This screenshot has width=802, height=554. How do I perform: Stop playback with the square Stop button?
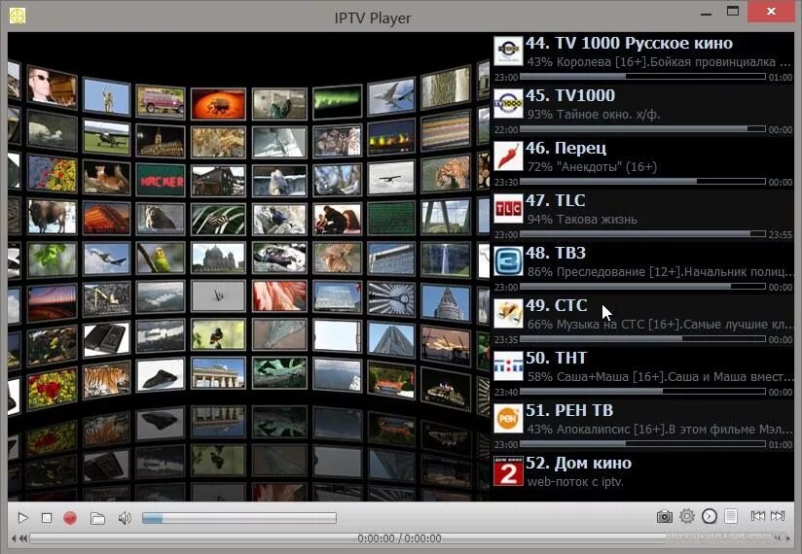[47, 518]
